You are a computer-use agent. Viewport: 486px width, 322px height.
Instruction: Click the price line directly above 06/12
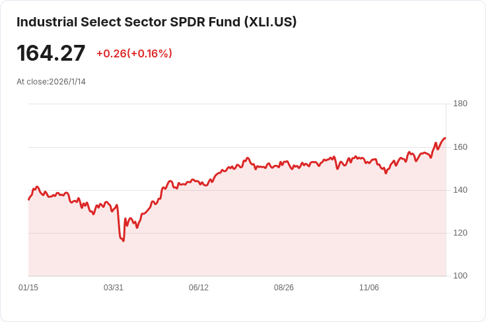coord(199,181)
